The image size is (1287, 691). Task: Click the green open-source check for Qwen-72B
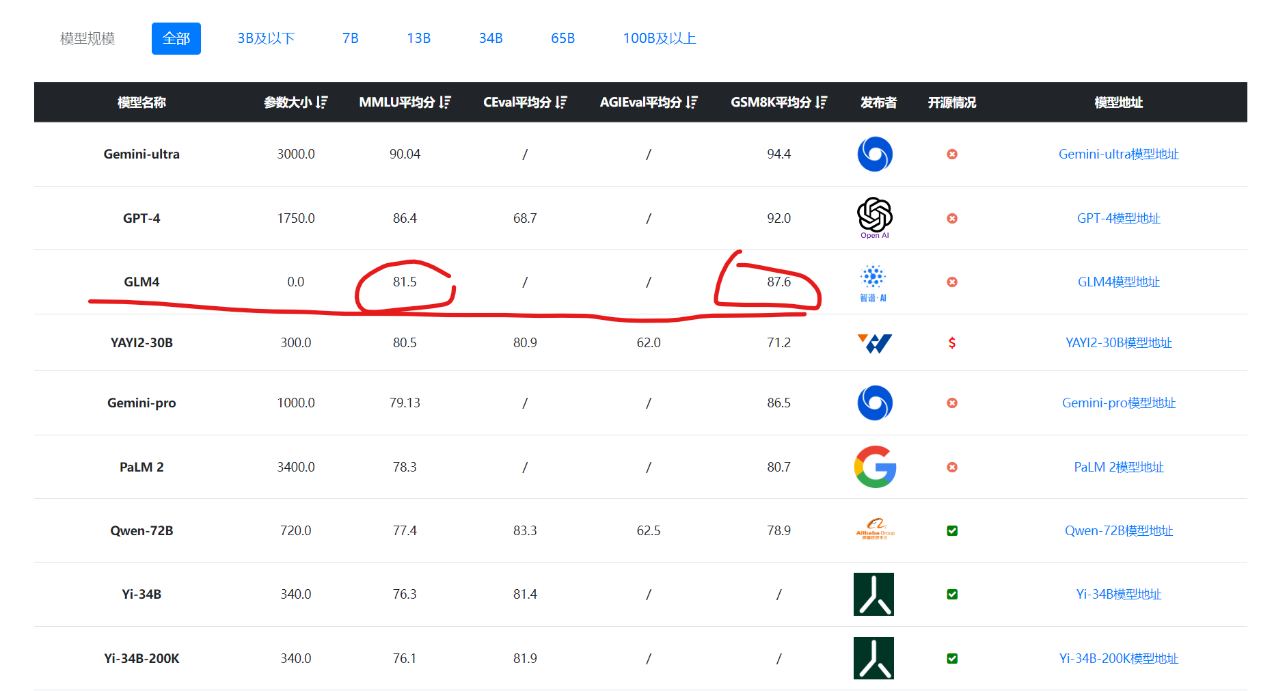click(952, 530)
